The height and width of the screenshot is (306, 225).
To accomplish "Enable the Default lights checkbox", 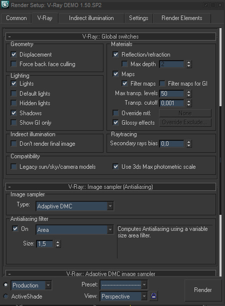I will [x=13, y=94].
